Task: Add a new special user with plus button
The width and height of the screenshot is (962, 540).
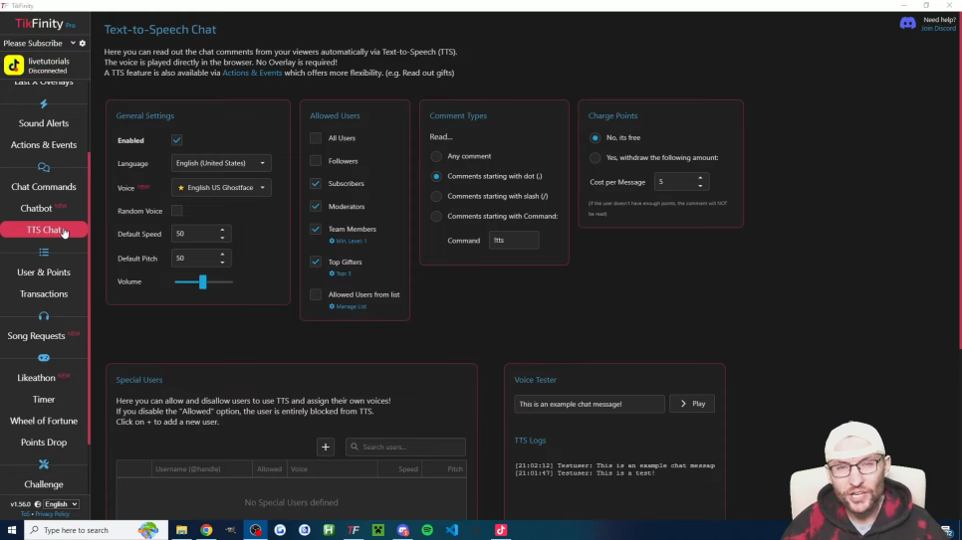Action: pos(325,447)
